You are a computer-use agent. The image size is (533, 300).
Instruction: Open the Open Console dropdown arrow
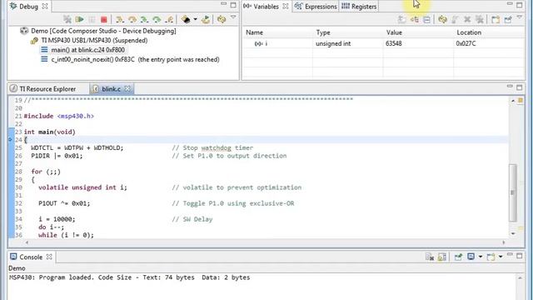click(x=501, y=257)
